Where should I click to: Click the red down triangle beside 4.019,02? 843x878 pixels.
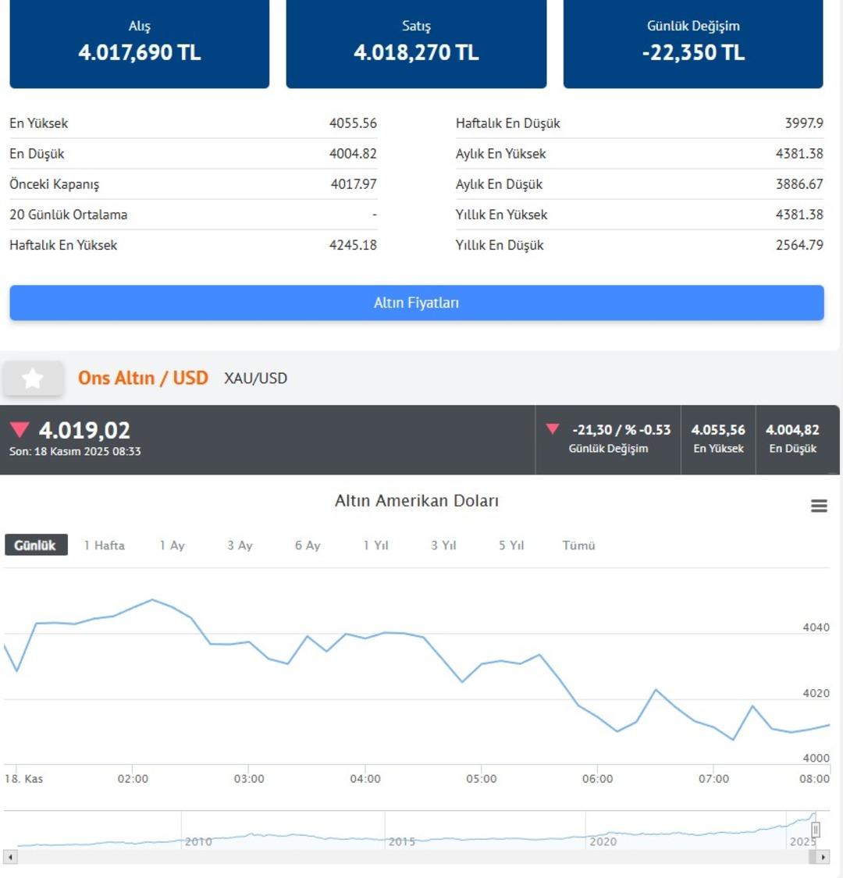pos(20,430)
